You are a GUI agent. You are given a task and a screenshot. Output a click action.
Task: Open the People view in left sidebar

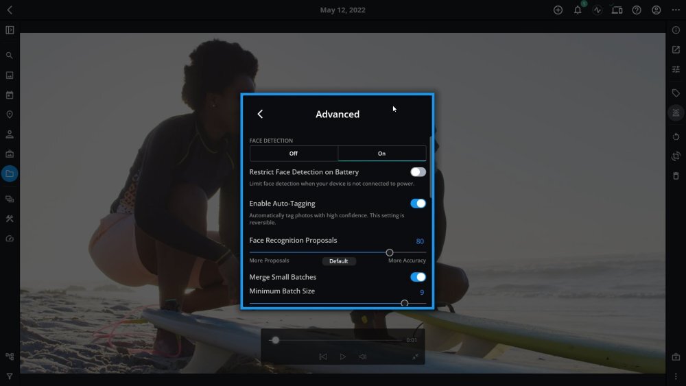pyautogui.click(x=10, y=134)
